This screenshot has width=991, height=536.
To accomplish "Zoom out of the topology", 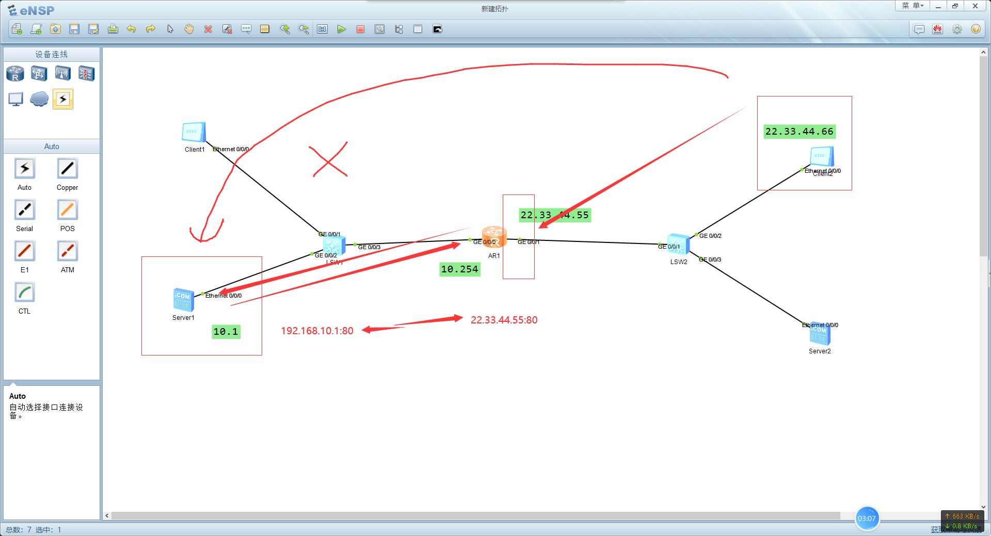I will tap(303, 29).
